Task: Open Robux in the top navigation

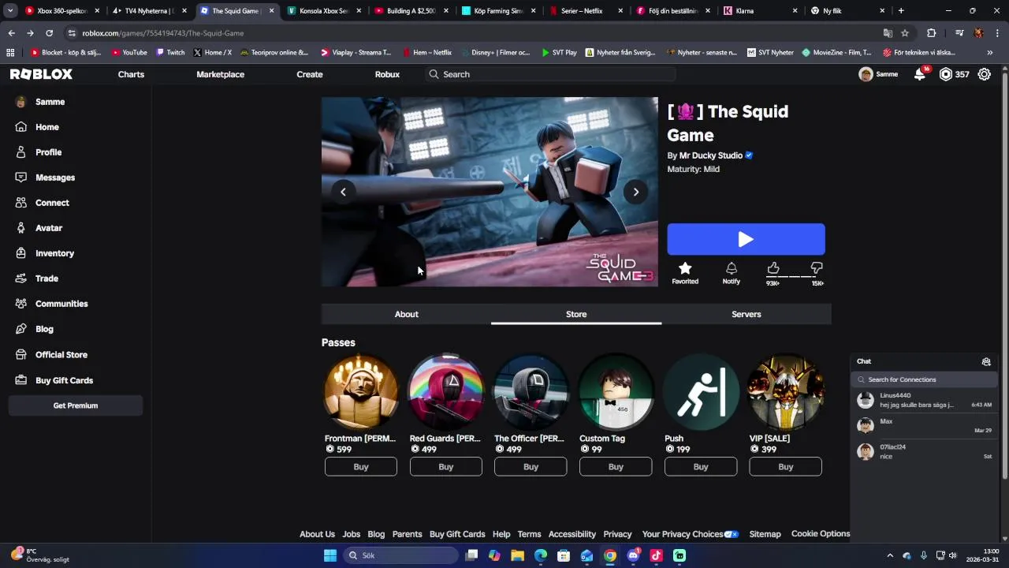Action: tap(387, 74)
